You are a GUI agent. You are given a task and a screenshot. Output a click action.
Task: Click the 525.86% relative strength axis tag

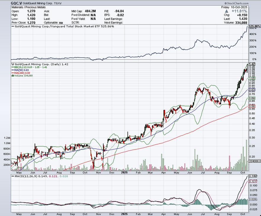254,26
